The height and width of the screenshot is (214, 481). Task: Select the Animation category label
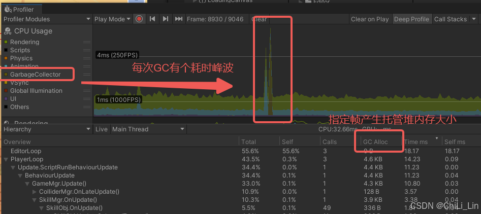pos(24,66)
